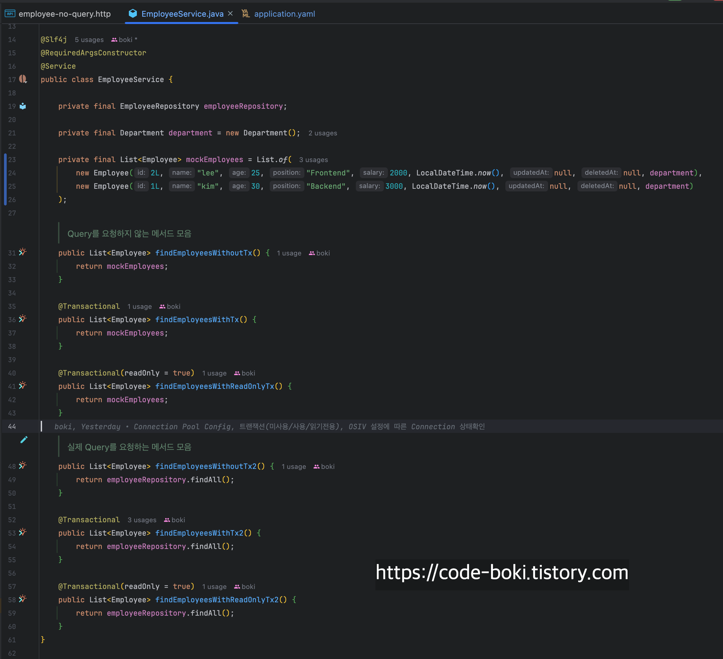Click the '3 usages' hint above findEmployeesWithTx2
This screenshot has height=659, width=723.
(142, 520)
